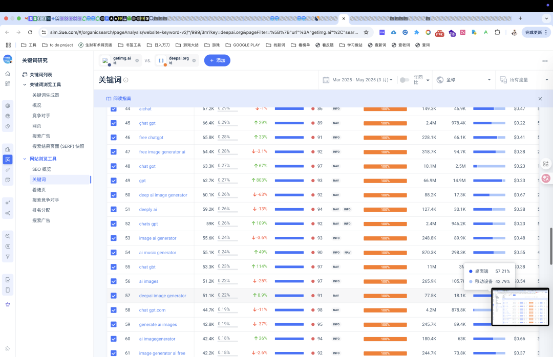Open keyword link generate ai images
The image size is (553, 357).
click(x=158, y=325)
